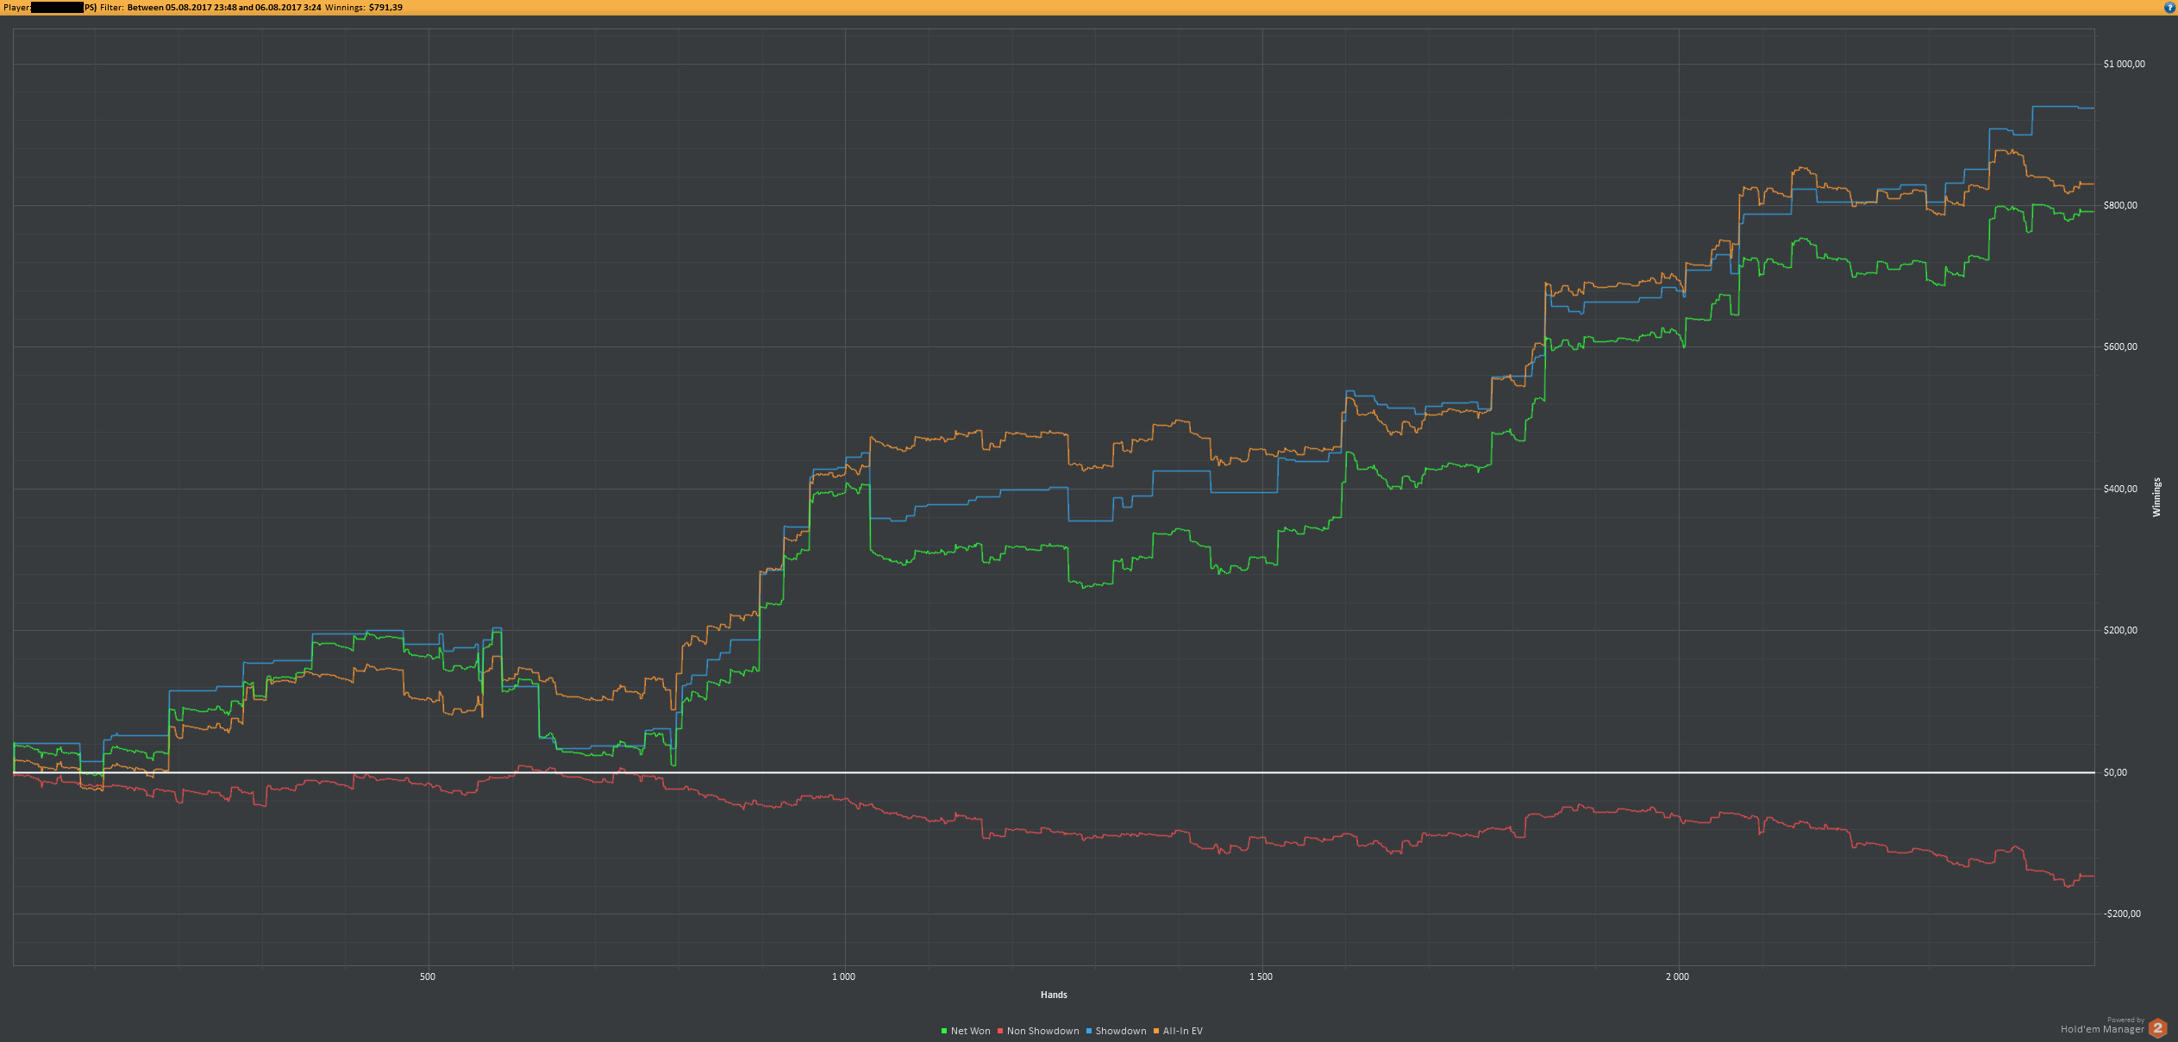This screenshot has width=2178, height=1042.
Task: Click the Hold'em Manager 2 hexagon logo
Action: point(2158,1028)
